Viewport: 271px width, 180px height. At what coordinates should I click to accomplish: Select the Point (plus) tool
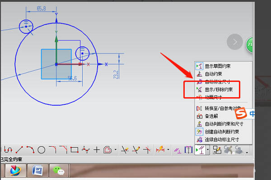pos(96,149)
